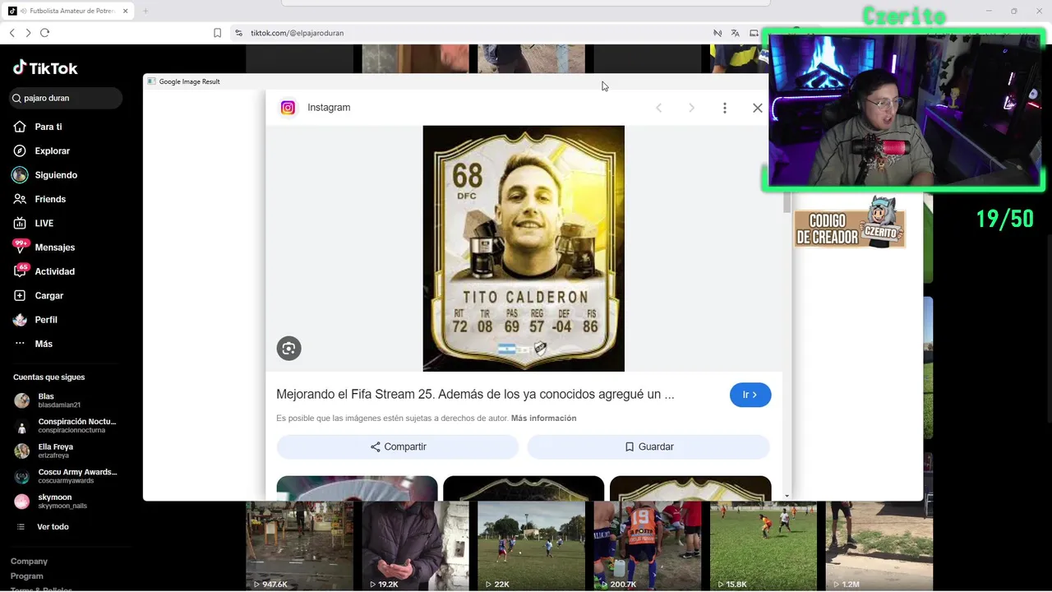1052x592 pixels.
Task: Open TikTok video with 22K views
Action: tap(531, 547)
